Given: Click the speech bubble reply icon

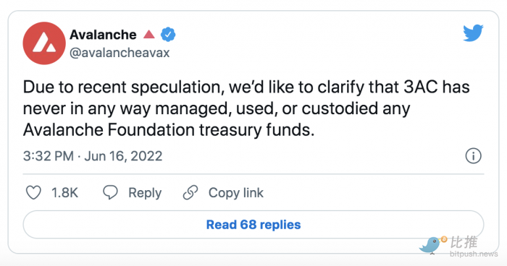Looking at the screenshot, I should click(x=110, y=192).
